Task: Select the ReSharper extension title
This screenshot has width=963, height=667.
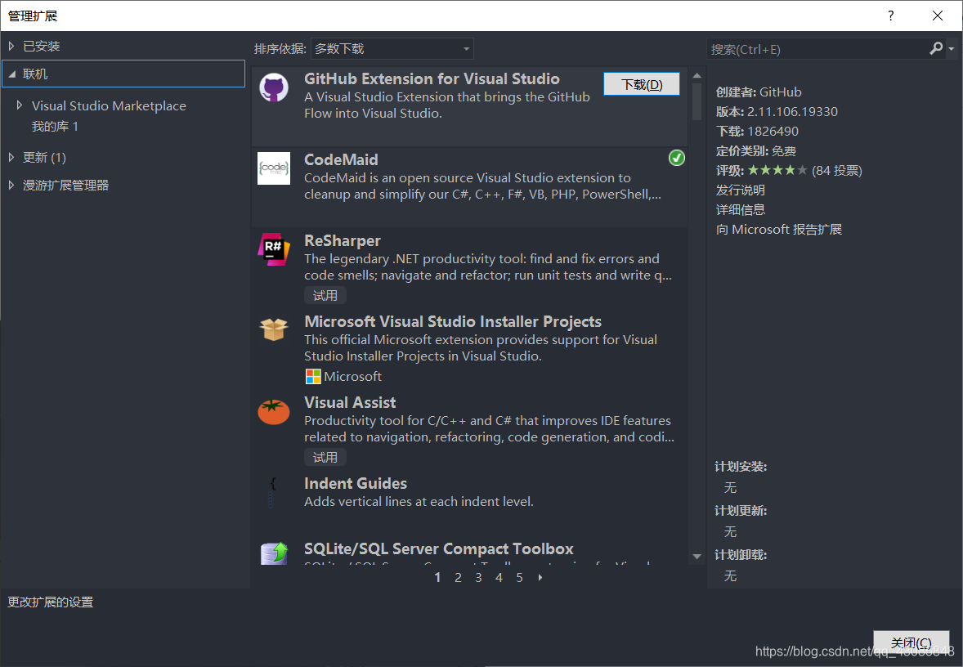Action: point(342,241)
